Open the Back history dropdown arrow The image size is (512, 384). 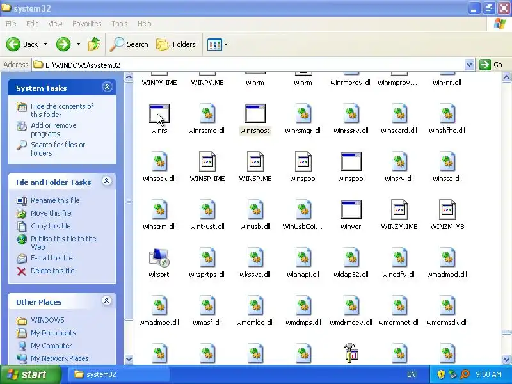pos(45,44)
